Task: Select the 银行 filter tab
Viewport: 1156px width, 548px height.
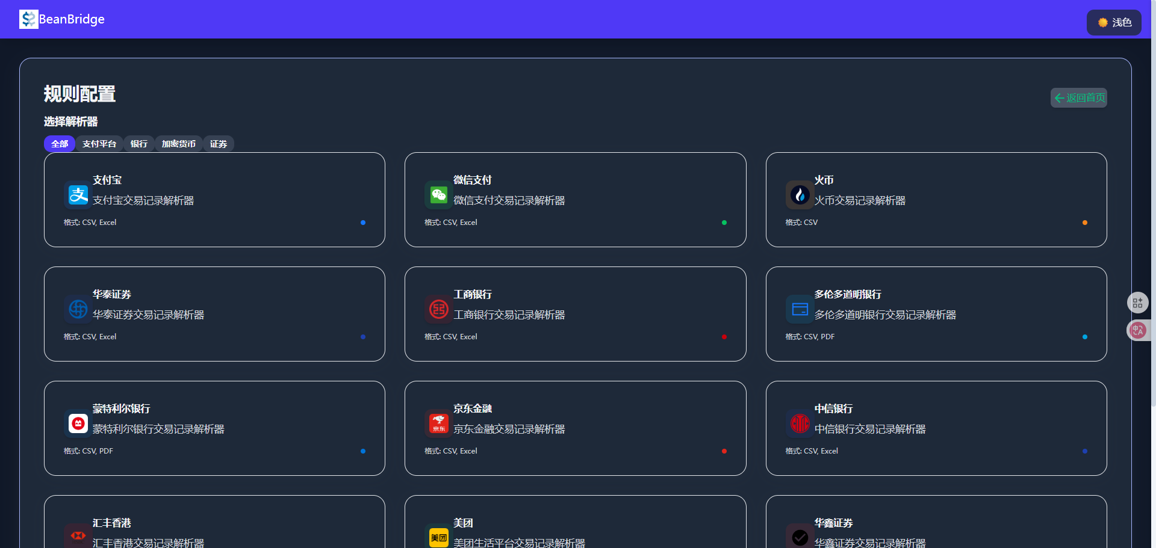Action: [x=139, y=144]
